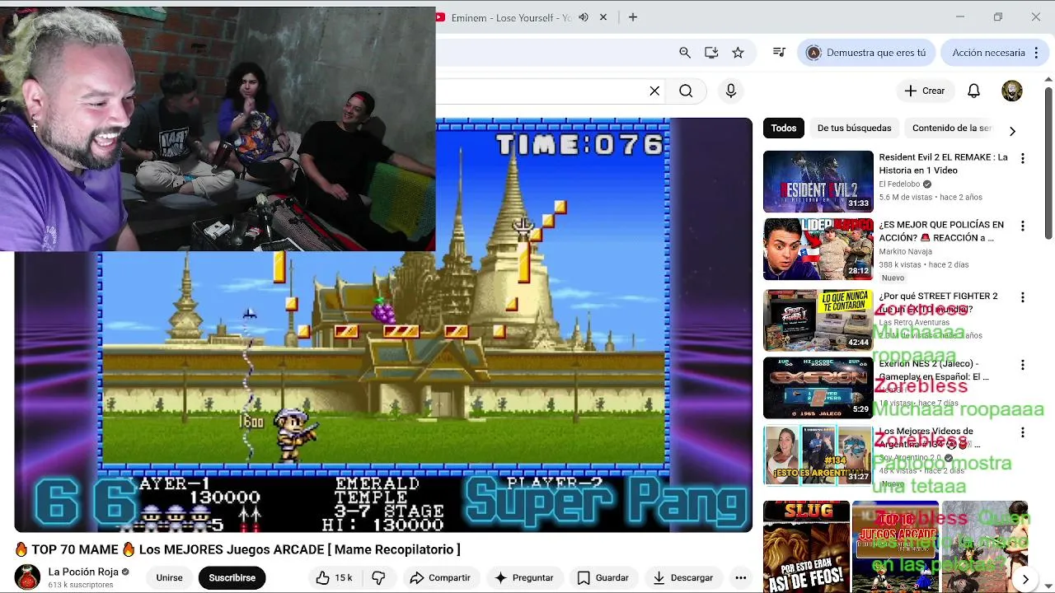Show more filter chips with the arrow
This screenshot has width=1055, height=593.
pyautogui.click(x=1012, y=131)
